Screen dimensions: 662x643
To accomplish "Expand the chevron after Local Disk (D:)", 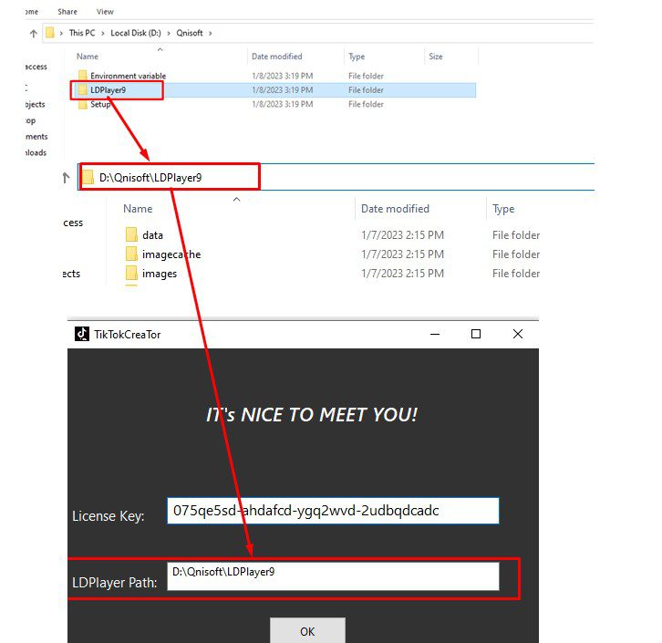I will point(169,34).
